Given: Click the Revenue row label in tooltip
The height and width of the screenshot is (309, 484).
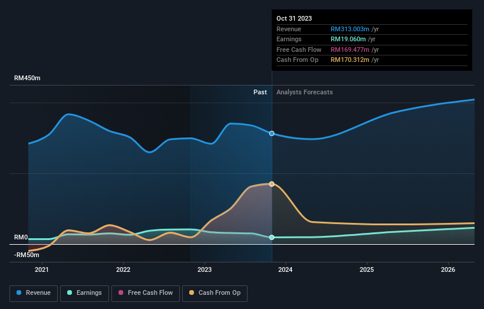Looking at the screenshot, I should coord(289,29).
